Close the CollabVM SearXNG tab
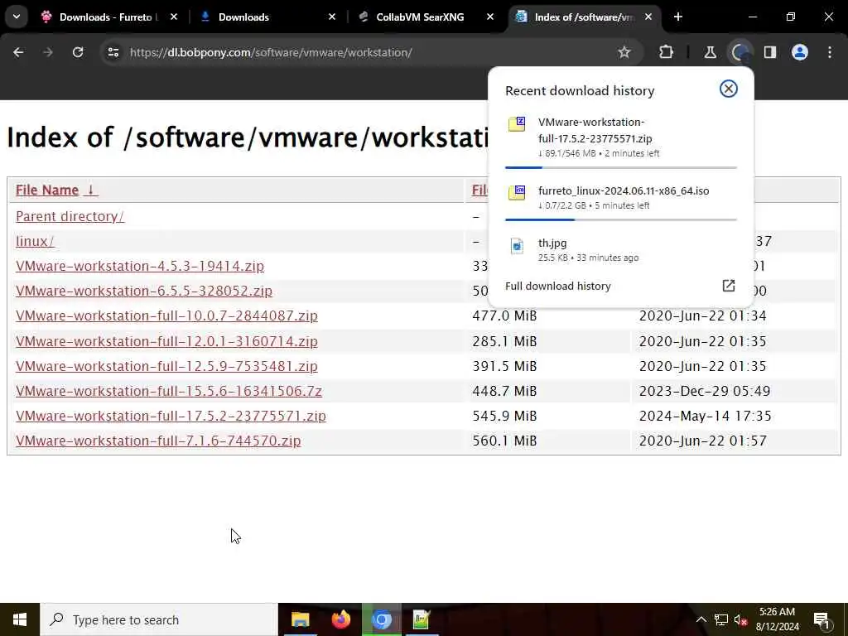 490,17
